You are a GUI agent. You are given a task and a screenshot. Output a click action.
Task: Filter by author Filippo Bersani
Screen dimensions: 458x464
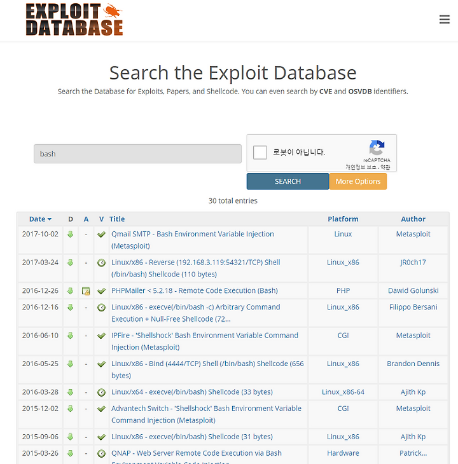pos(413,307)
